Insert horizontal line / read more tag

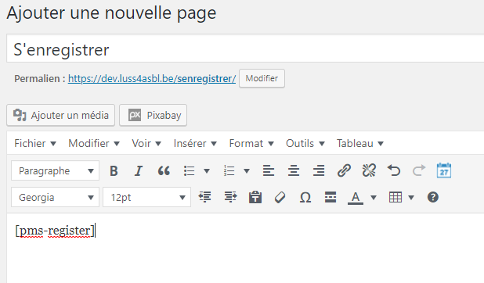pos(330,197)
